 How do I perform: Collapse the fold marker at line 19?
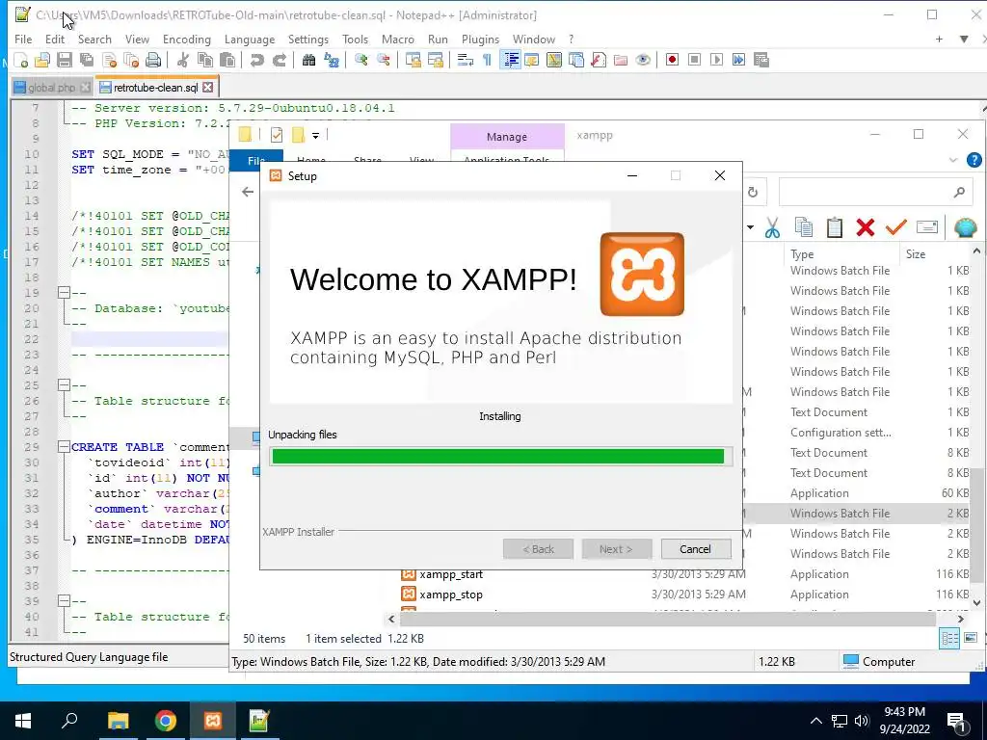[64, 293]
